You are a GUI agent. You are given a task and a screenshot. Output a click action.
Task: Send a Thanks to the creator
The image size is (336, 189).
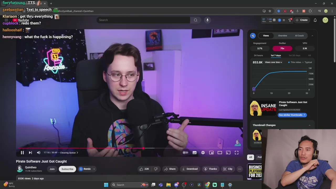tap(210, 169)
